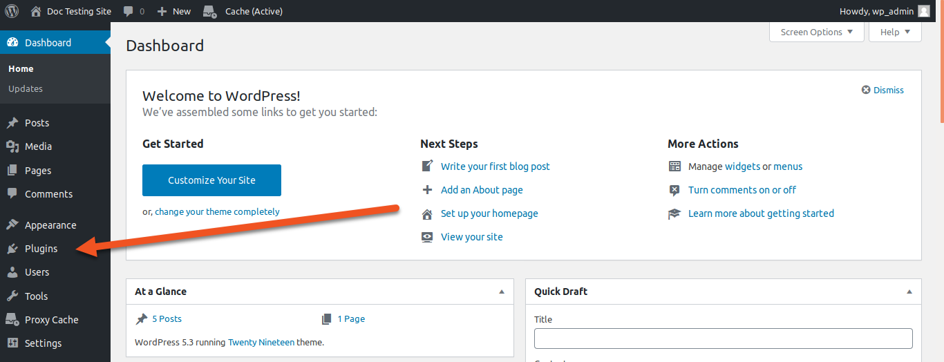
Task: Open the Help dropdown tab
Action: 895,32
